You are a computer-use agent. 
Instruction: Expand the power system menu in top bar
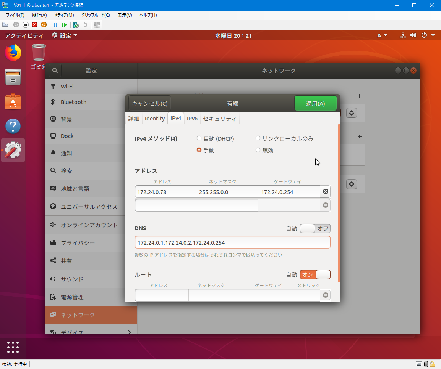[427, 35]
